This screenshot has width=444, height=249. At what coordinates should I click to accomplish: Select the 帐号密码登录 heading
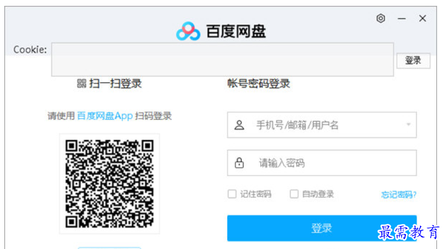pyautogui.click(x=259, y=83)
